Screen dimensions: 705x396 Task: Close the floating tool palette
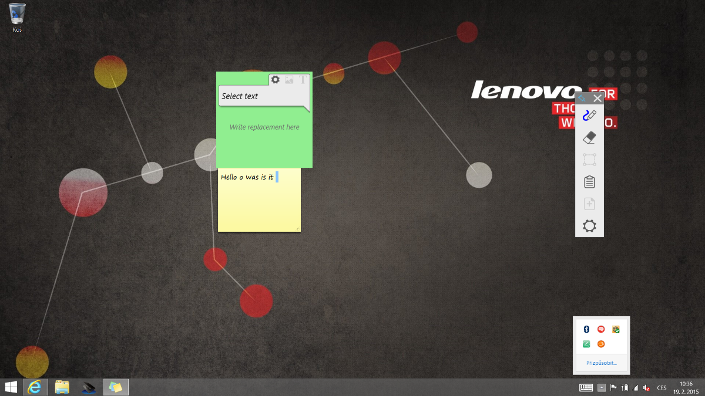click(597, 98)
